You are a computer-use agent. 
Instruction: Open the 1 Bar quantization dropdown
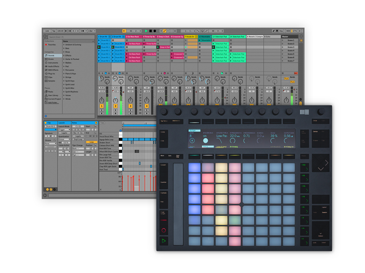coord(92,31)
